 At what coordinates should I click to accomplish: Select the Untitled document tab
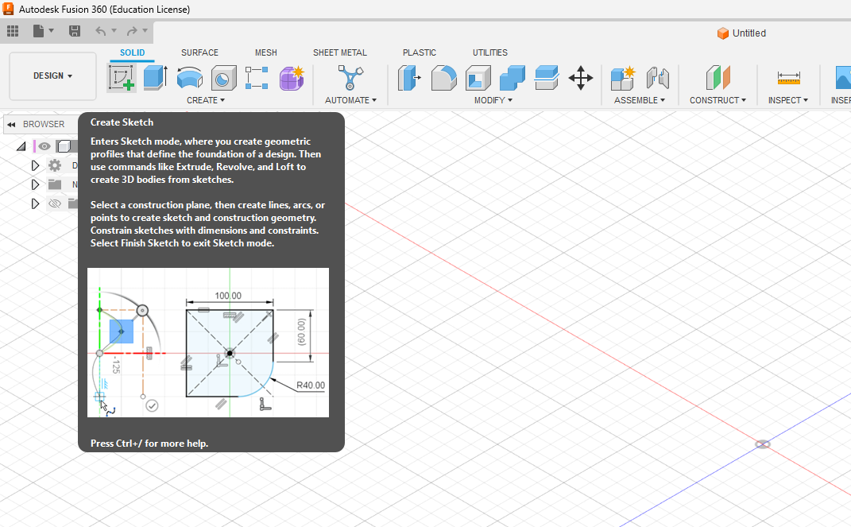[741, 33]
